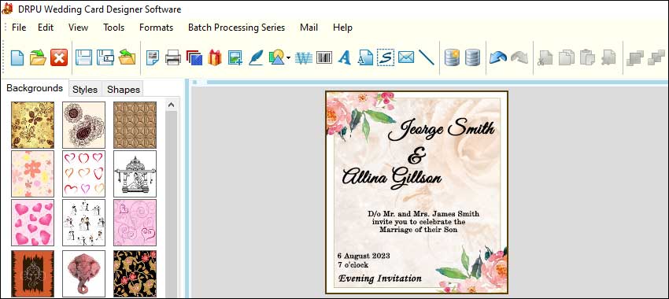The image size is (669, 299).
Task: Paste from clipboard icon
Action: pos(587,57)
